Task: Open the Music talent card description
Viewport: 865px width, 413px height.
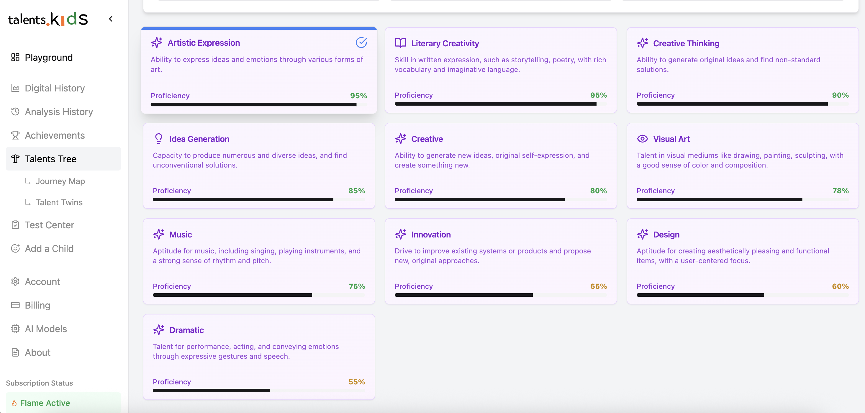Action: (x=257, y=256)
